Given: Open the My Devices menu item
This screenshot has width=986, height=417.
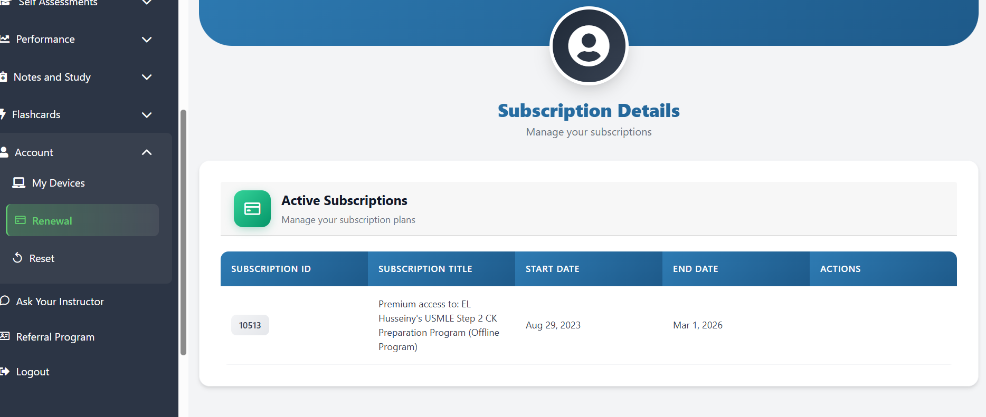Looking at the screenshot, I should [x=58, y=183].
